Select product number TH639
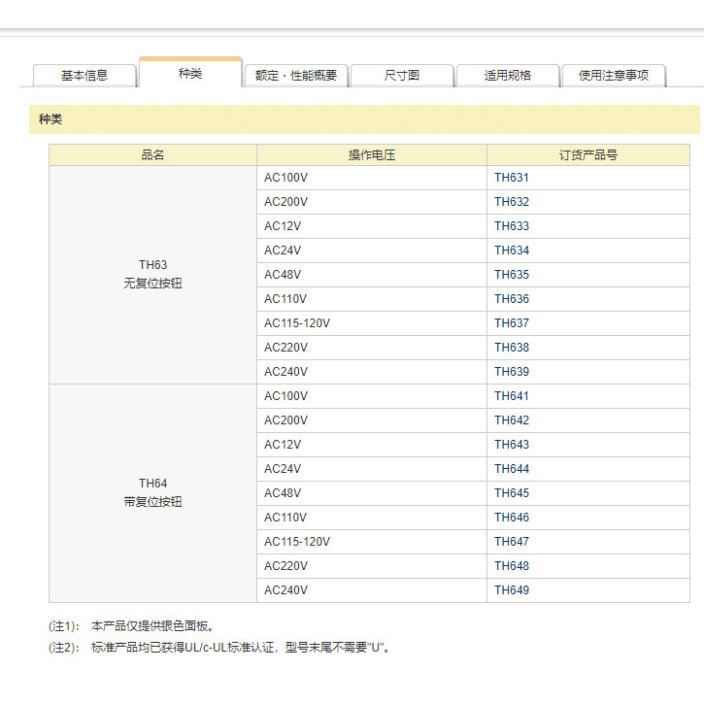 (512, 372)
